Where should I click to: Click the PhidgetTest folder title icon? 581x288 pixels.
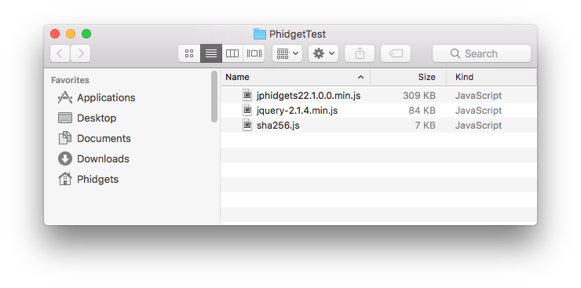click(x=260, y=34)
